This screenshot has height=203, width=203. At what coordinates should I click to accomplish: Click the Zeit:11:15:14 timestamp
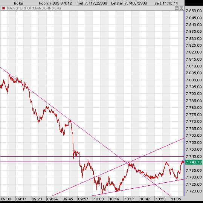pos(166,3)
